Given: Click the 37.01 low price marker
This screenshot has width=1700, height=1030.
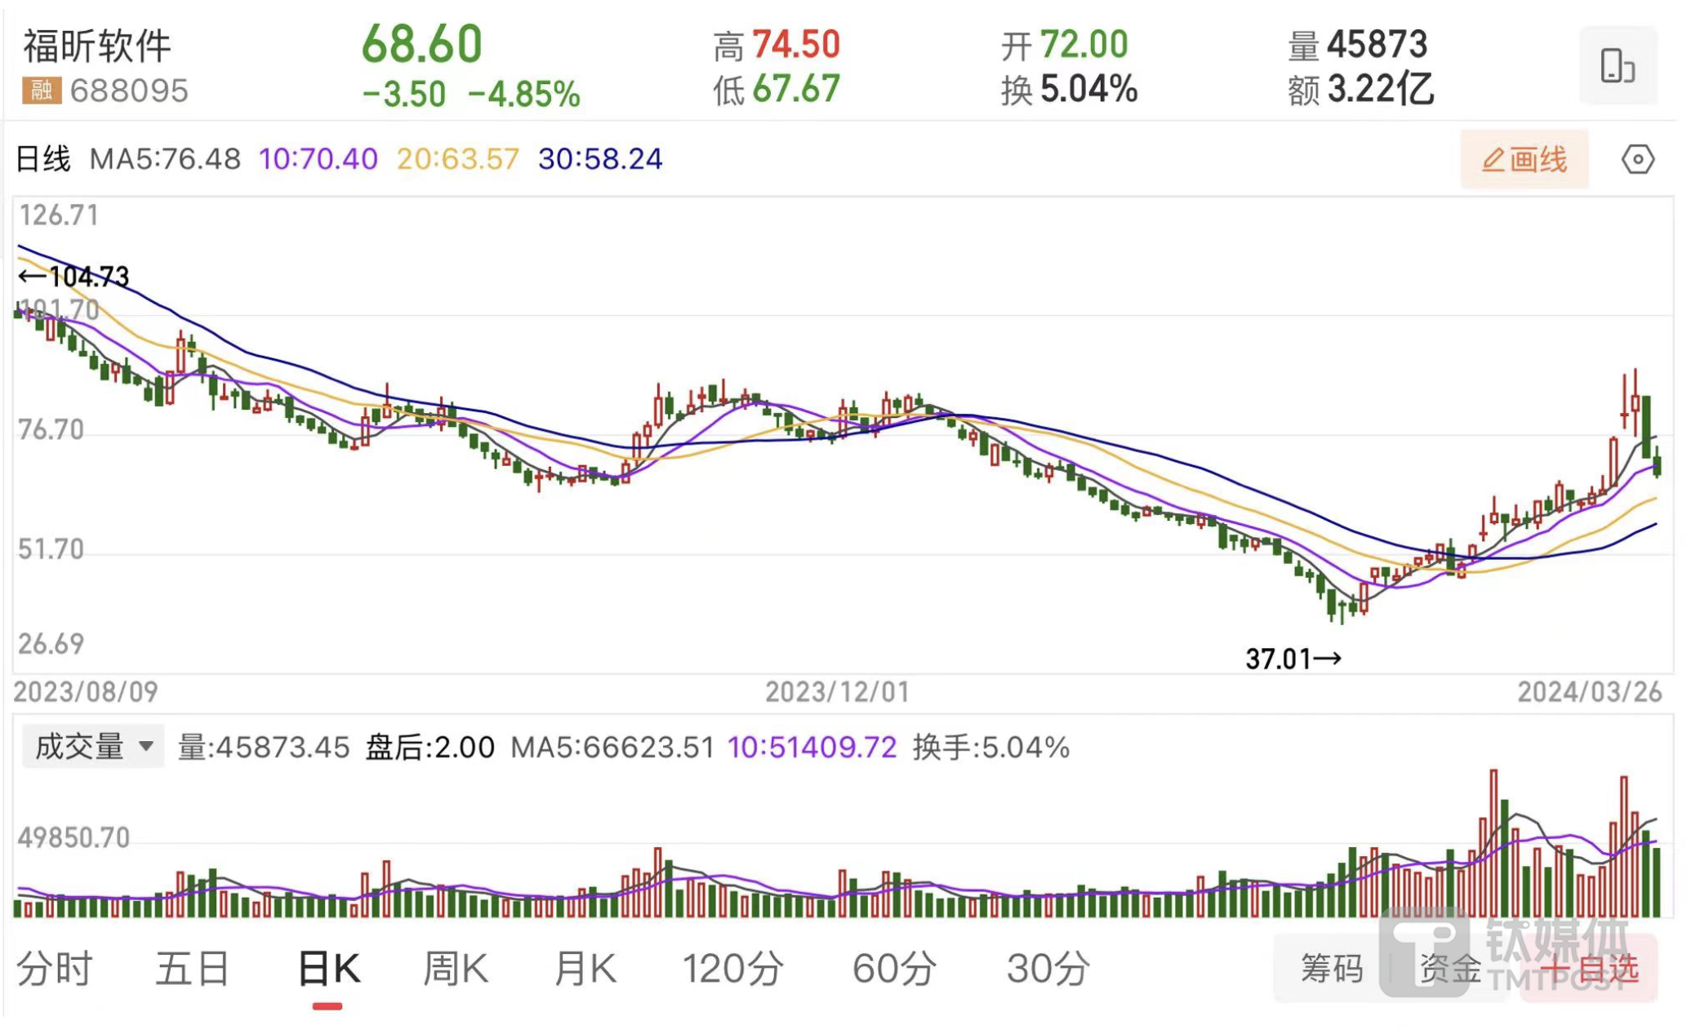Looking at the screenshot, I should point(1292,659).
